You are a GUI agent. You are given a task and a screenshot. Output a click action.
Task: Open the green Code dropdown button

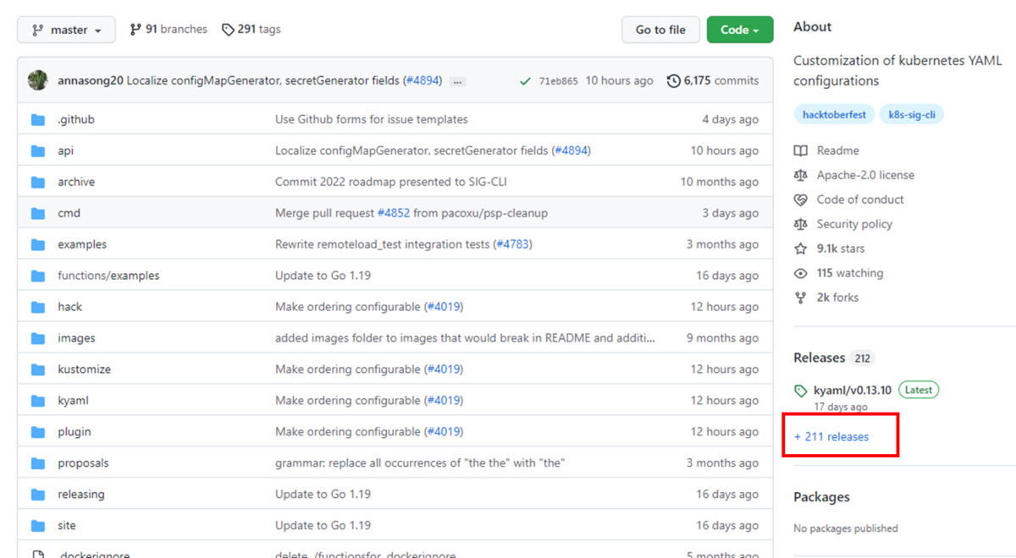[740, 30]
